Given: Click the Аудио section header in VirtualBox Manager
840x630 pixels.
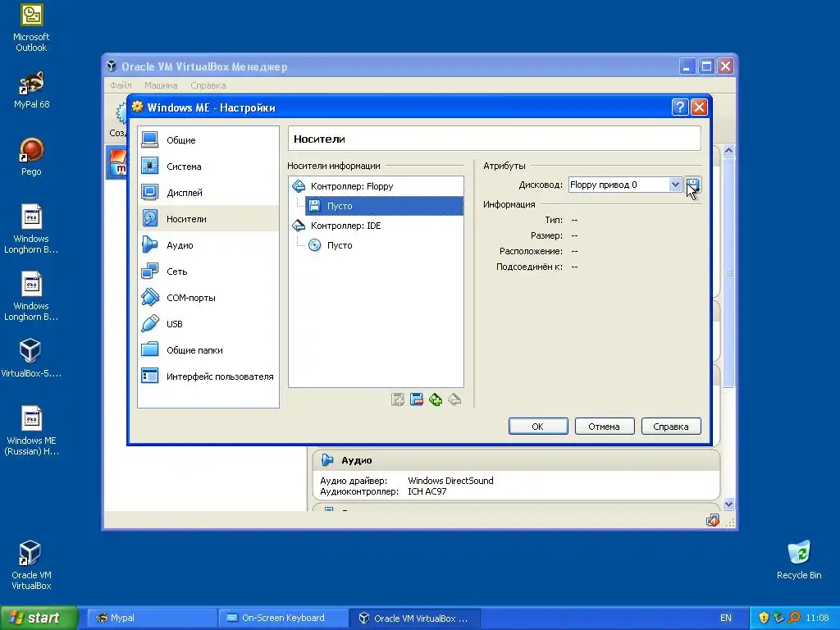Looking at the screenshot, I should [516, 460].
